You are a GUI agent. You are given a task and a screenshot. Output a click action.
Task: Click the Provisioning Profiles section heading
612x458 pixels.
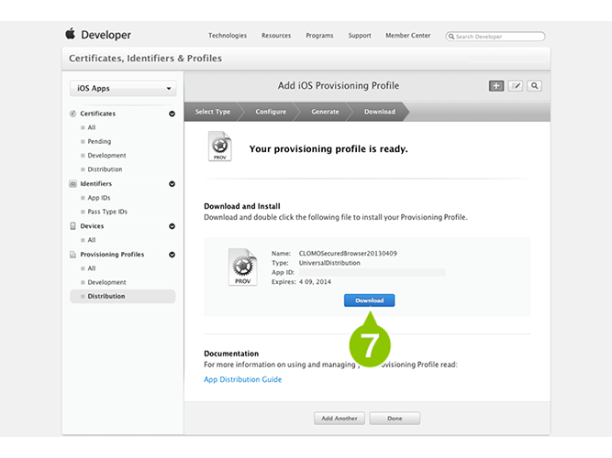(x=112, y=255)
